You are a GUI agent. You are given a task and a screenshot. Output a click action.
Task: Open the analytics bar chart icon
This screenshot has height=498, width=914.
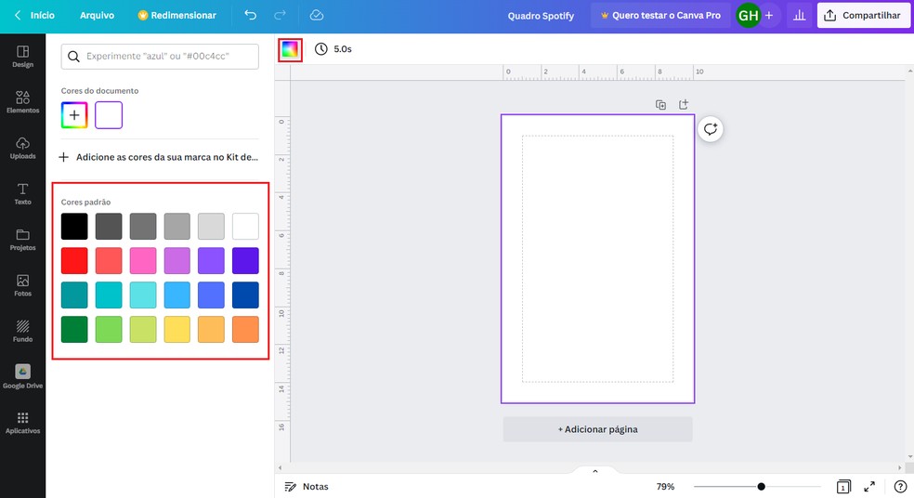[x=798, y=16]
